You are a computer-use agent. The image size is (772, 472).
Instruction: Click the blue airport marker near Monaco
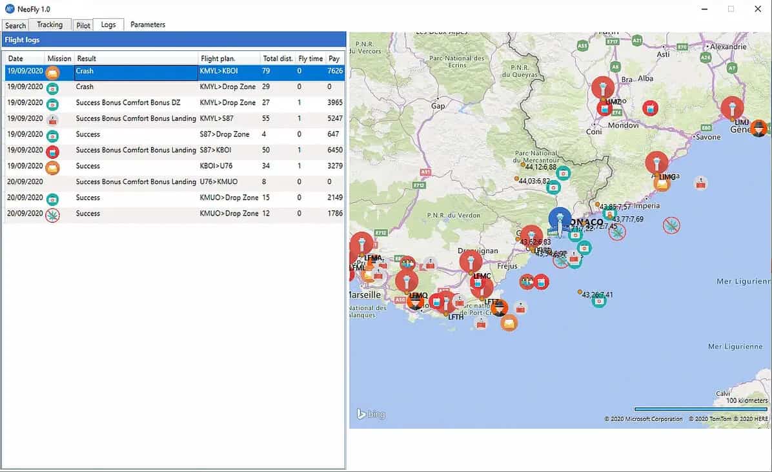point(560,218)
